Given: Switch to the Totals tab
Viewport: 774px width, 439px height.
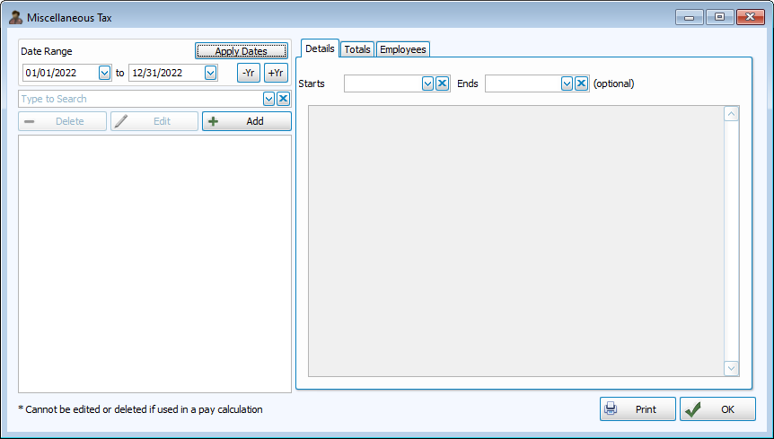Looking at the screenshot, I should coord(357,49).
